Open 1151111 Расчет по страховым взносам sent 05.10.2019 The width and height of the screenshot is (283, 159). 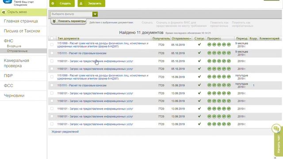click(x=82, y=53)
